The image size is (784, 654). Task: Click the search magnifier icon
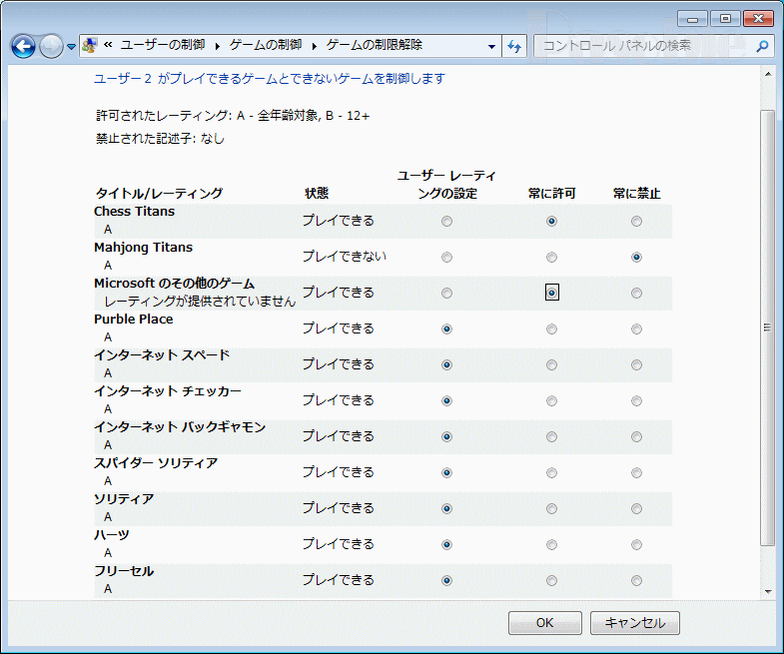pos(762,46)
